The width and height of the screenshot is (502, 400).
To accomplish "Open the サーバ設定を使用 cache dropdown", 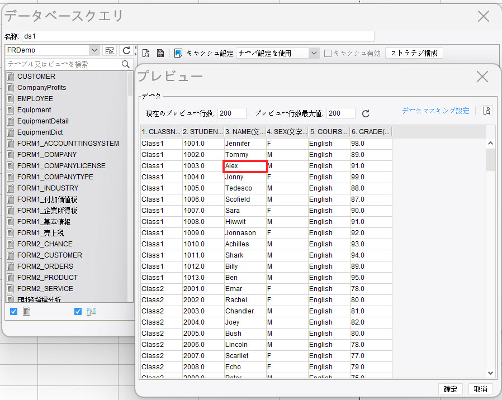I will coord(314,53).
